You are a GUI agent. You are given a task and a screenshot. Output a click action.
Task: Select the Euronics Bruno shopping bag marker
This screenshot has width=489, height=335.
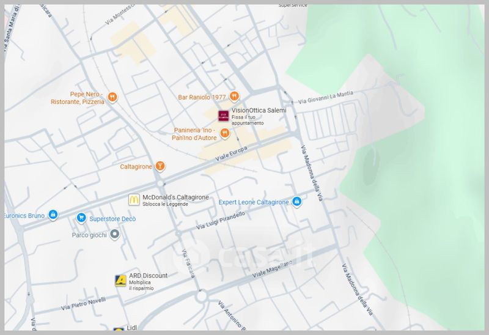pos(53,215)
